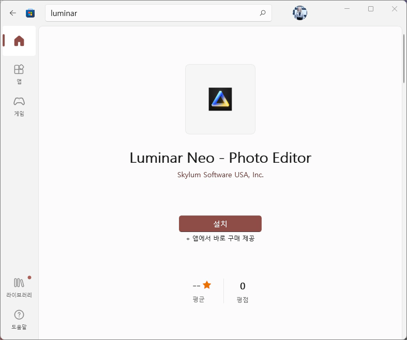The width and height of the screenshot is (407, 340).
Task: Click the 앱에서 바로 구매 제공 text
Action: (220, 238)
